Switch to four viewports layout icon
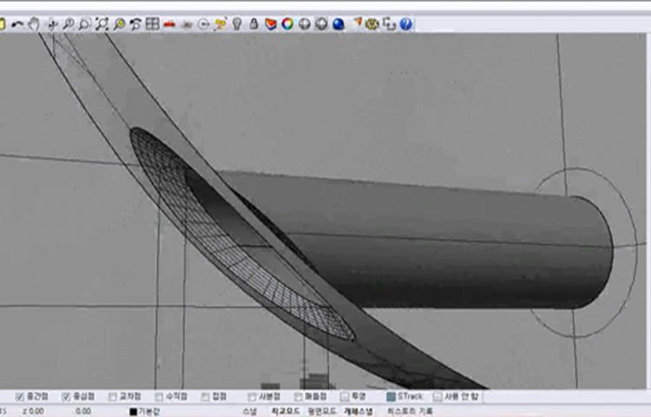 click(153, 24)
